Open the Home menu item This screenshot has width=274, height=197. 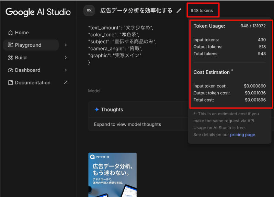(22, 33)
